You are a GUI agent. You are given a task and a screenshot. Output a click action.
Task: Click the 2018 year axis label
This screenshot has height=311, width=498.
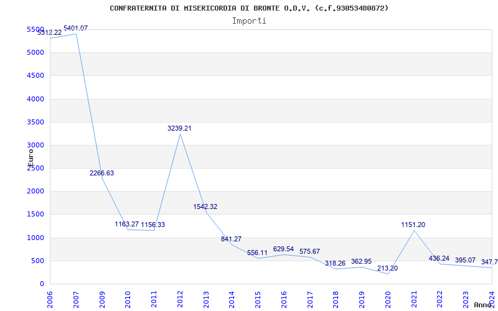(336, 299)
